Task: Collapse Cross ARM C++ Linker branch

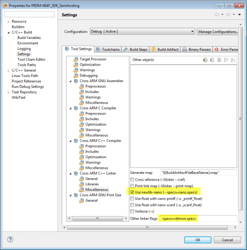Action: [x=70, y=173]
